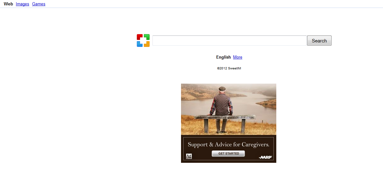Viewport: 383px width, 178px height.
Task: Click the AARP logo in ad
Action: 265,157
